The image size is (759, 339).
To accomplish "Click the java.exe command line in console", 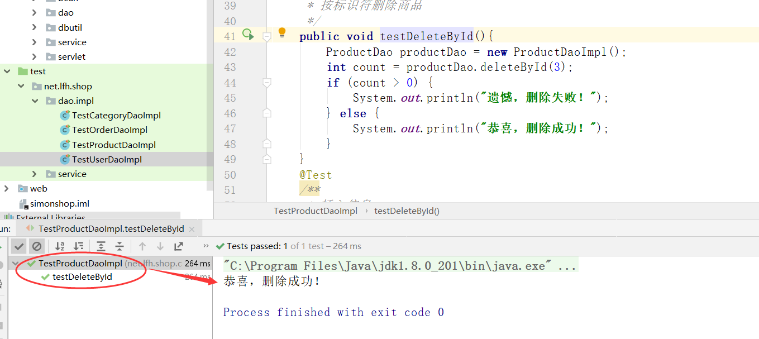I will 400,266.
